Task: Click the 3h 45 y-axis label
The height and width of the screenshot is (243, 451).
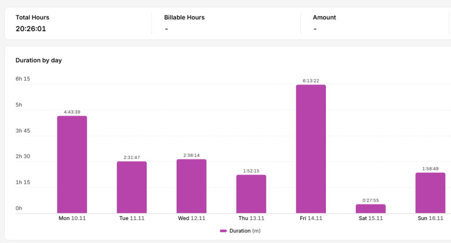Action: [x=23, y=131]
